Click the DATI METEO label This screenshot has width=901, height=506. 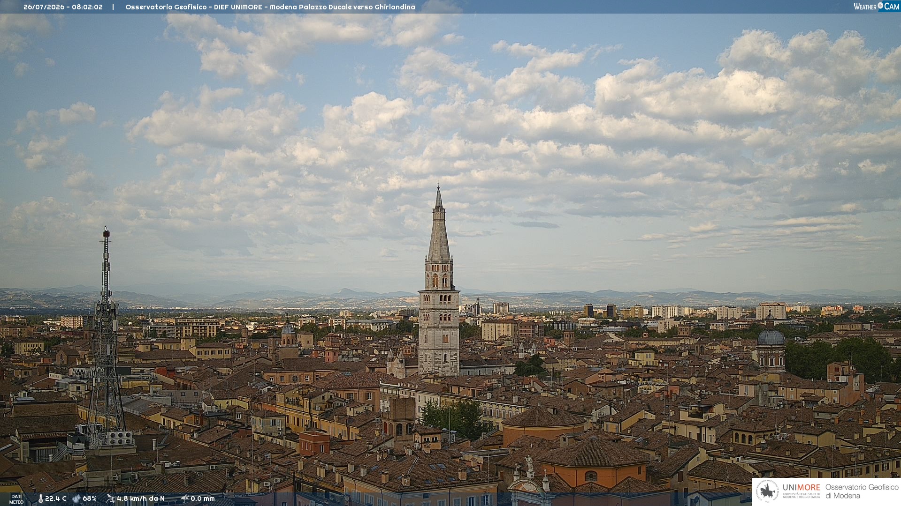(16, 499)
